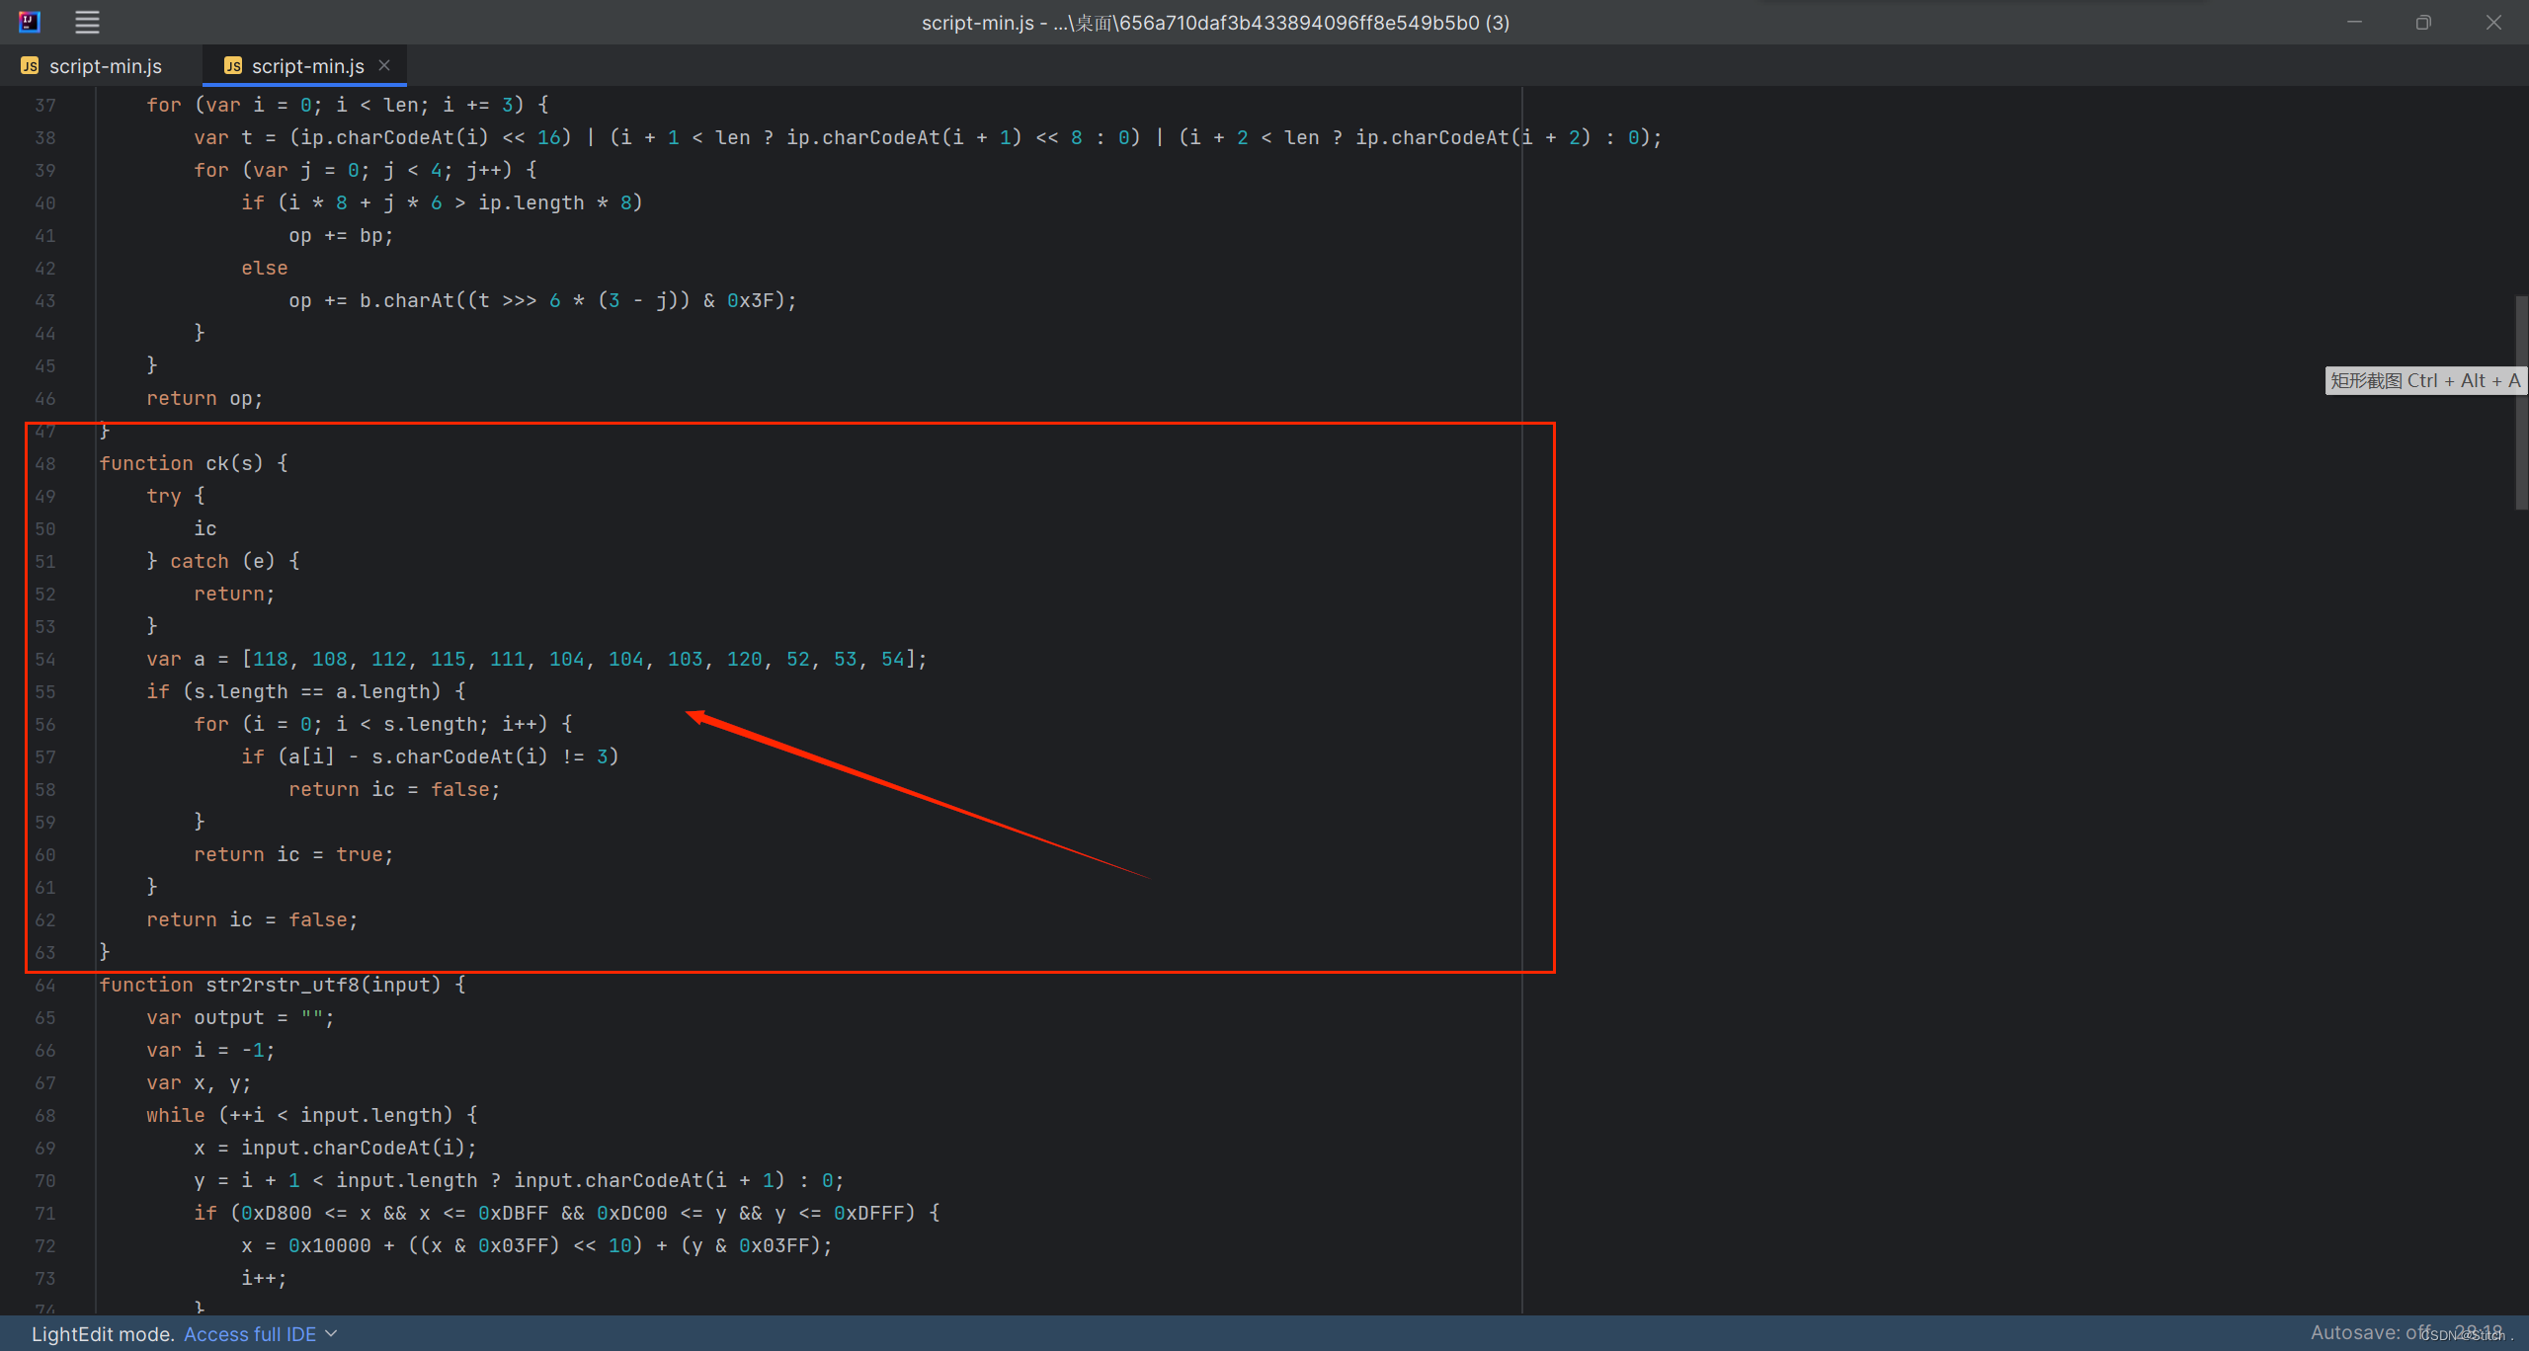The image size is (2529, 1351).
Task: Select the second script-min.js tab
Action: [x=307, y=66]
